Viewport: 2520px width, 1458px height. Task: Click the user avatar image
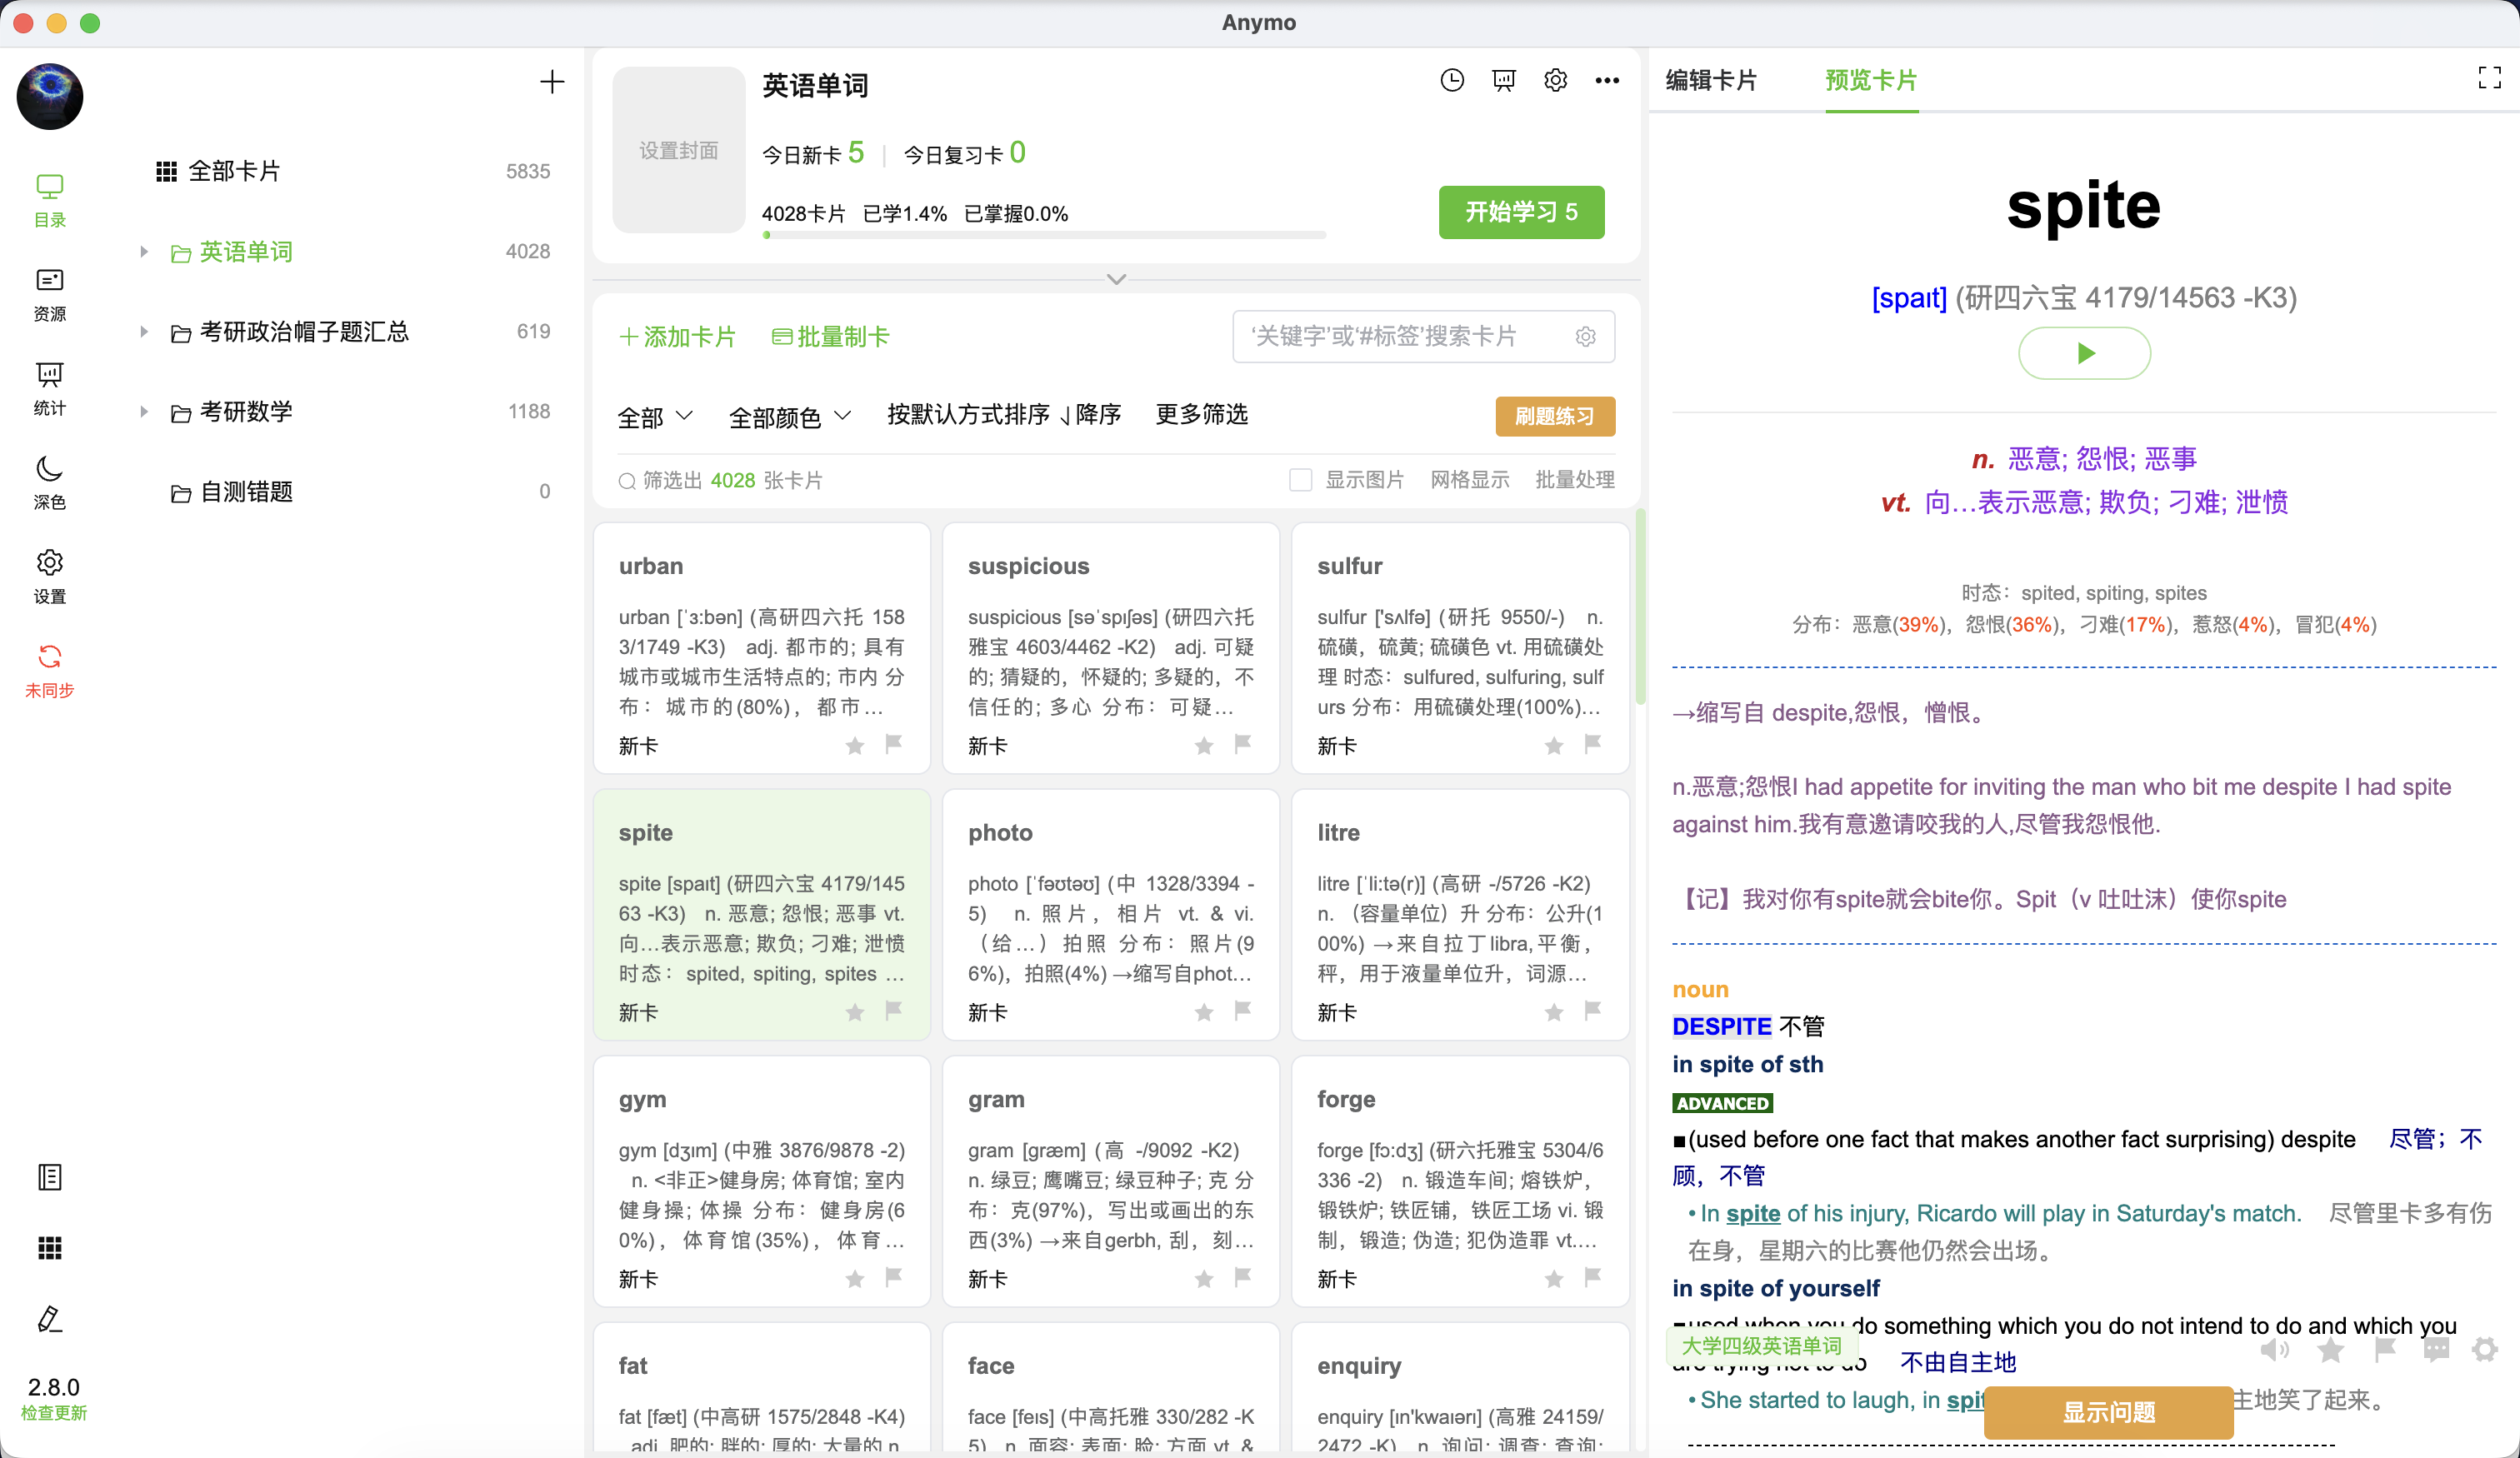[x=50, y=96]
